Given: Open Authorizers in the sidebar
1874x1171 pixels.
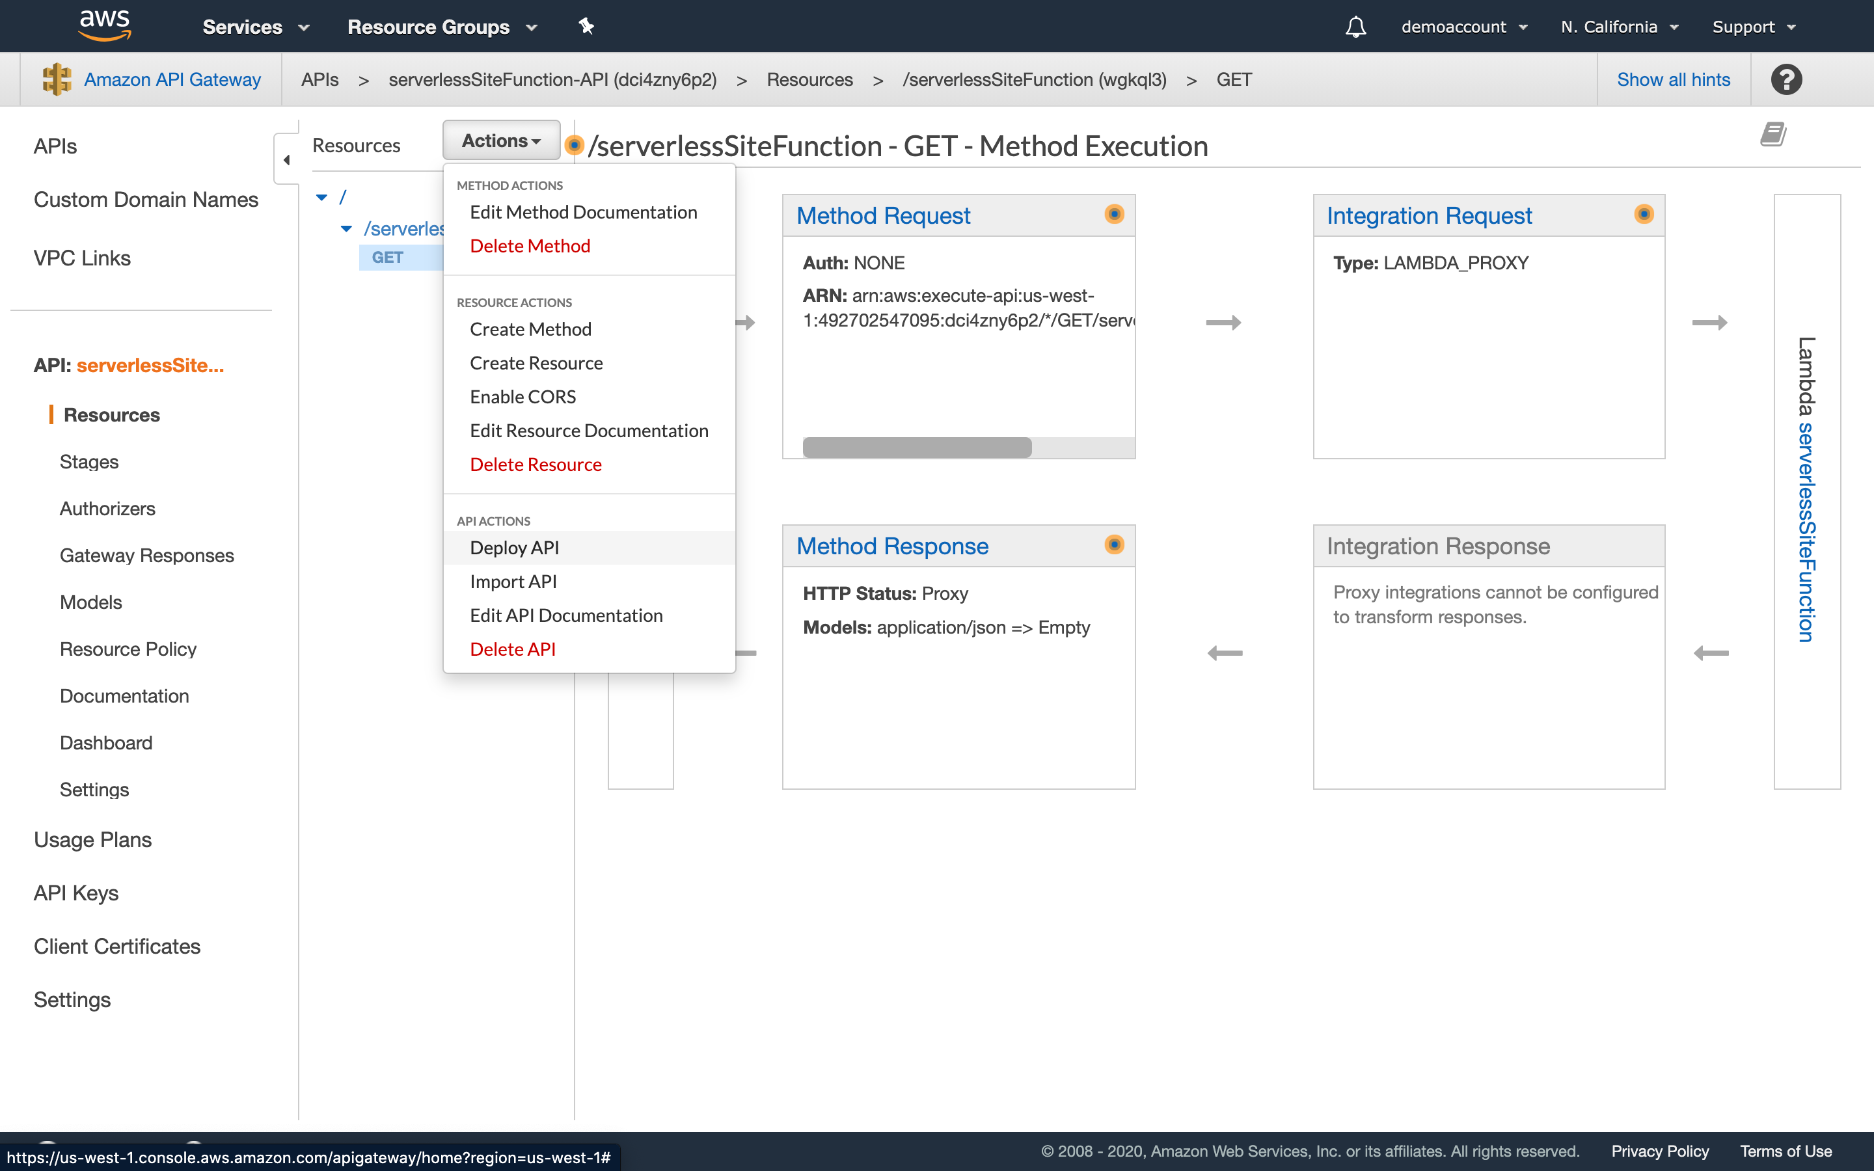Looking at the screenshot, I should [x=107, y=509].
